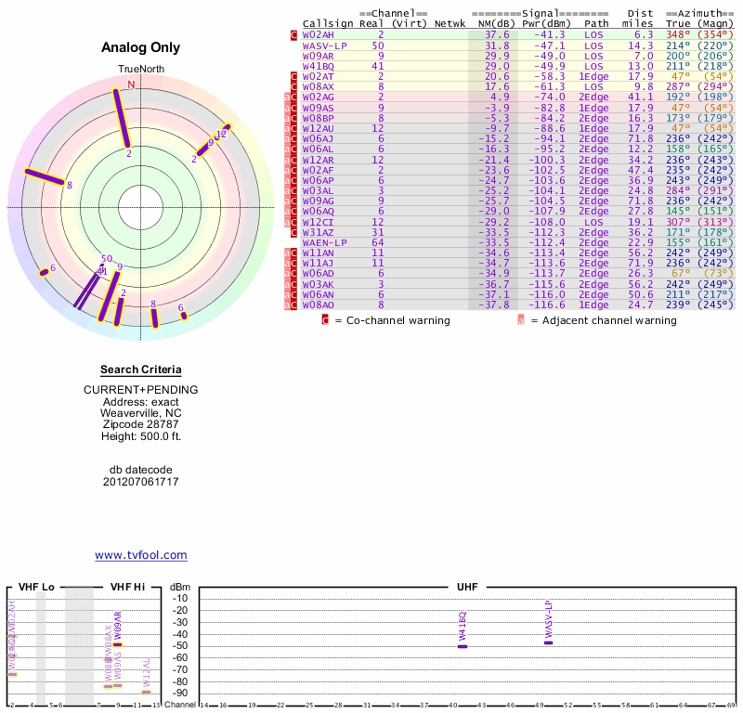Click the NM(dB) column header

(x=496, y=23)
